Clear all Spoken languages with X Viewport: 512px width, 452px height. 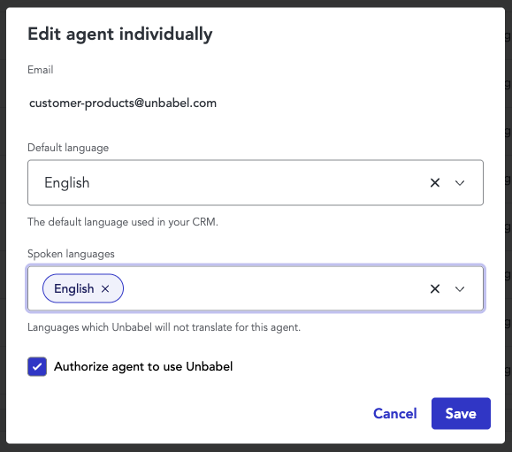coord(435,288)
